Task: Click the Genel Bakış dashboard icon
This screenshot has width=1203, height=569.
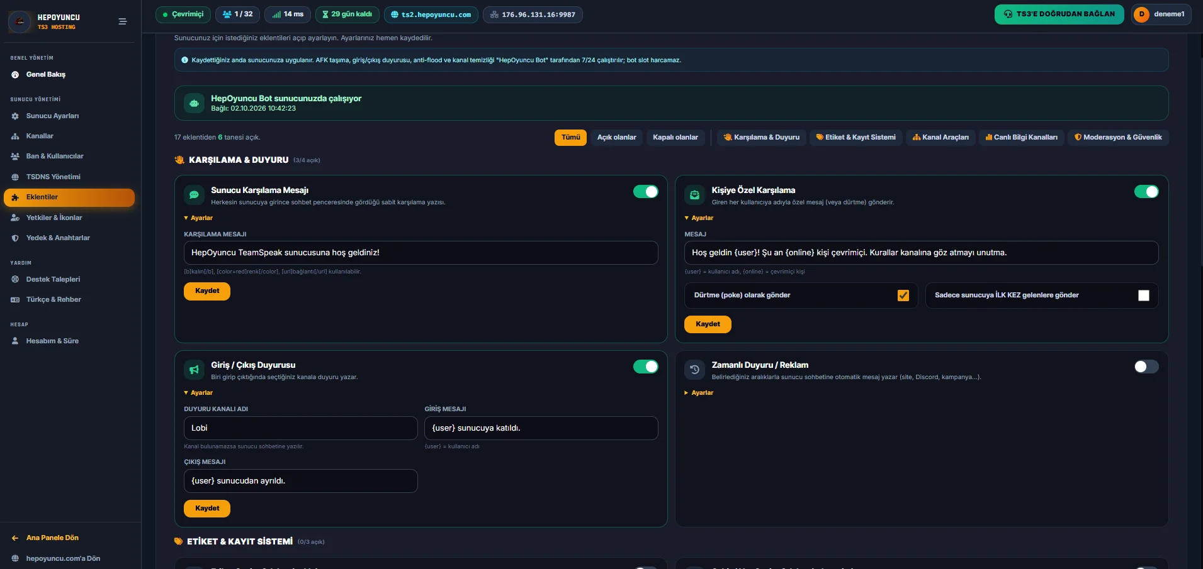Action: click(x=15, y=75)
